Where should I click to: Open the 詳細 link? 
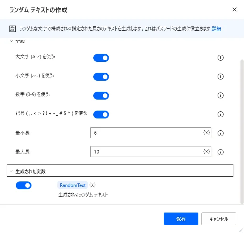(216, 28)
